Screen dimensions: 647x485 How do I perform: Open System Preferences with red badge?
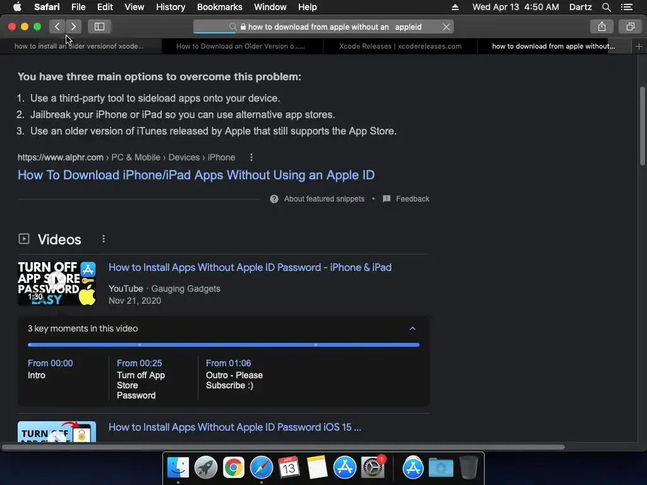[373, 468]
